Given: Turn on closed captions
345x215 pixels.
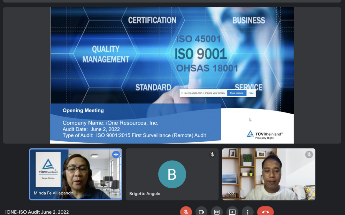Looking at the screenshot, I should [x=217, y=212].
